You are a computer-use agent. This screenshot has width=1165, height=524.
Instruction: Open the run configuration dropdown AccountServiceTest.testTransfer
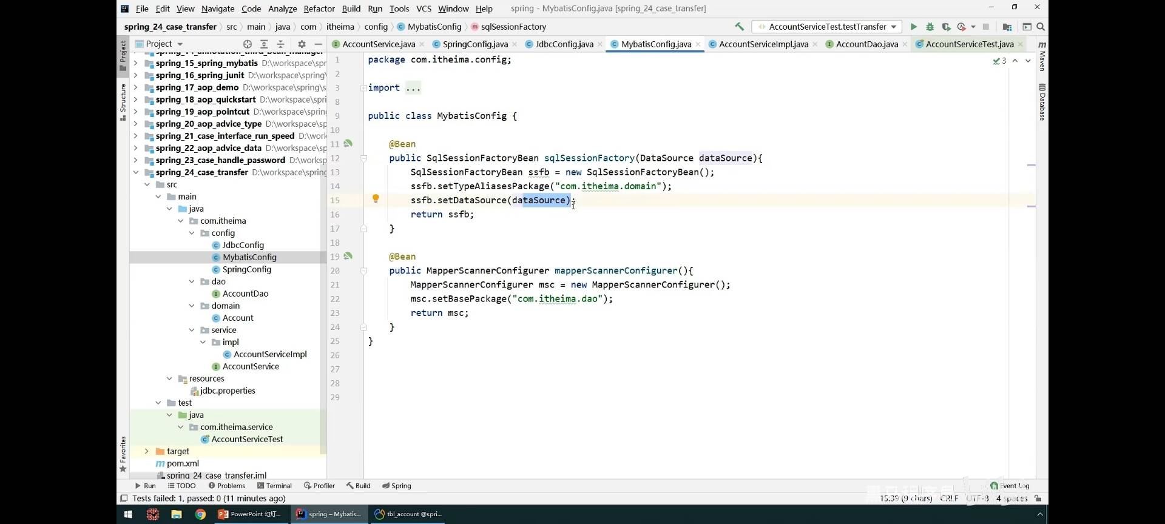[x=827, y=27]
